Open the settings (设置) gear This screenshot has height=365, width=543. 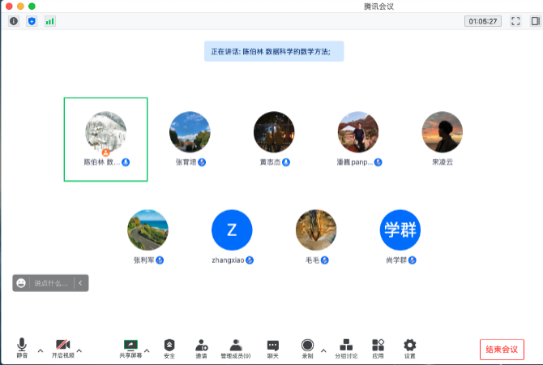tap(410, 348)
